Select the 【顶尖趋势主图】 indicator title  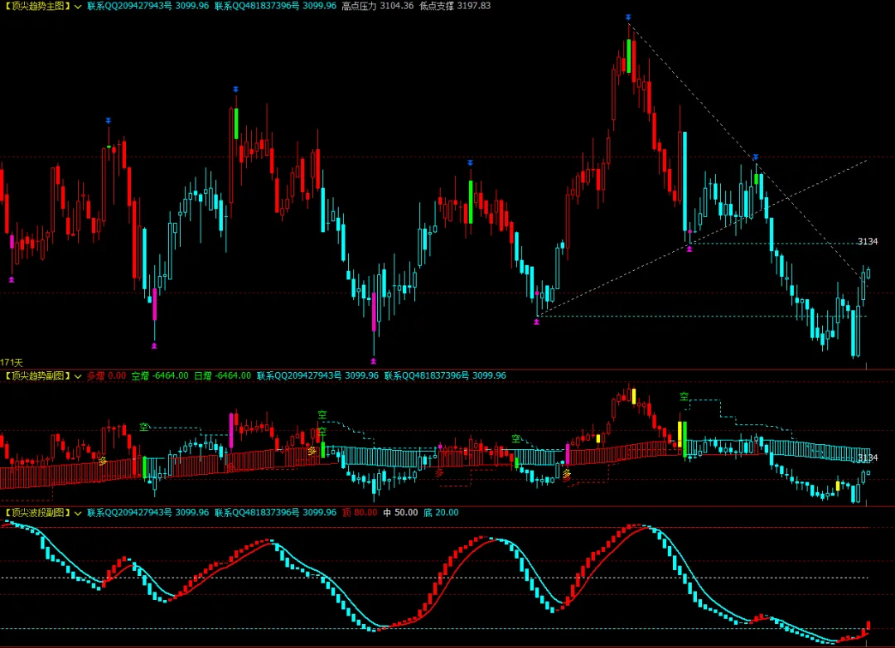pyautogui.click(x=37, y=6)
